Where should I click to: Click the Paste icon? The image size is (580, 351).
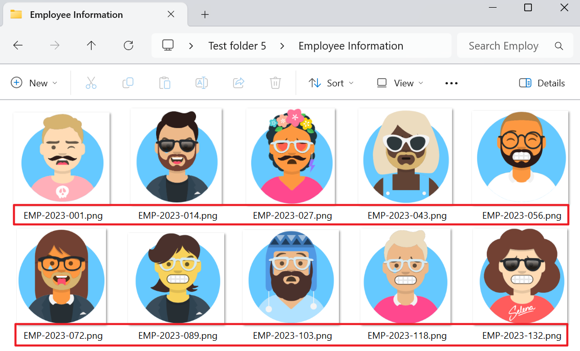(x=164, y=82)
